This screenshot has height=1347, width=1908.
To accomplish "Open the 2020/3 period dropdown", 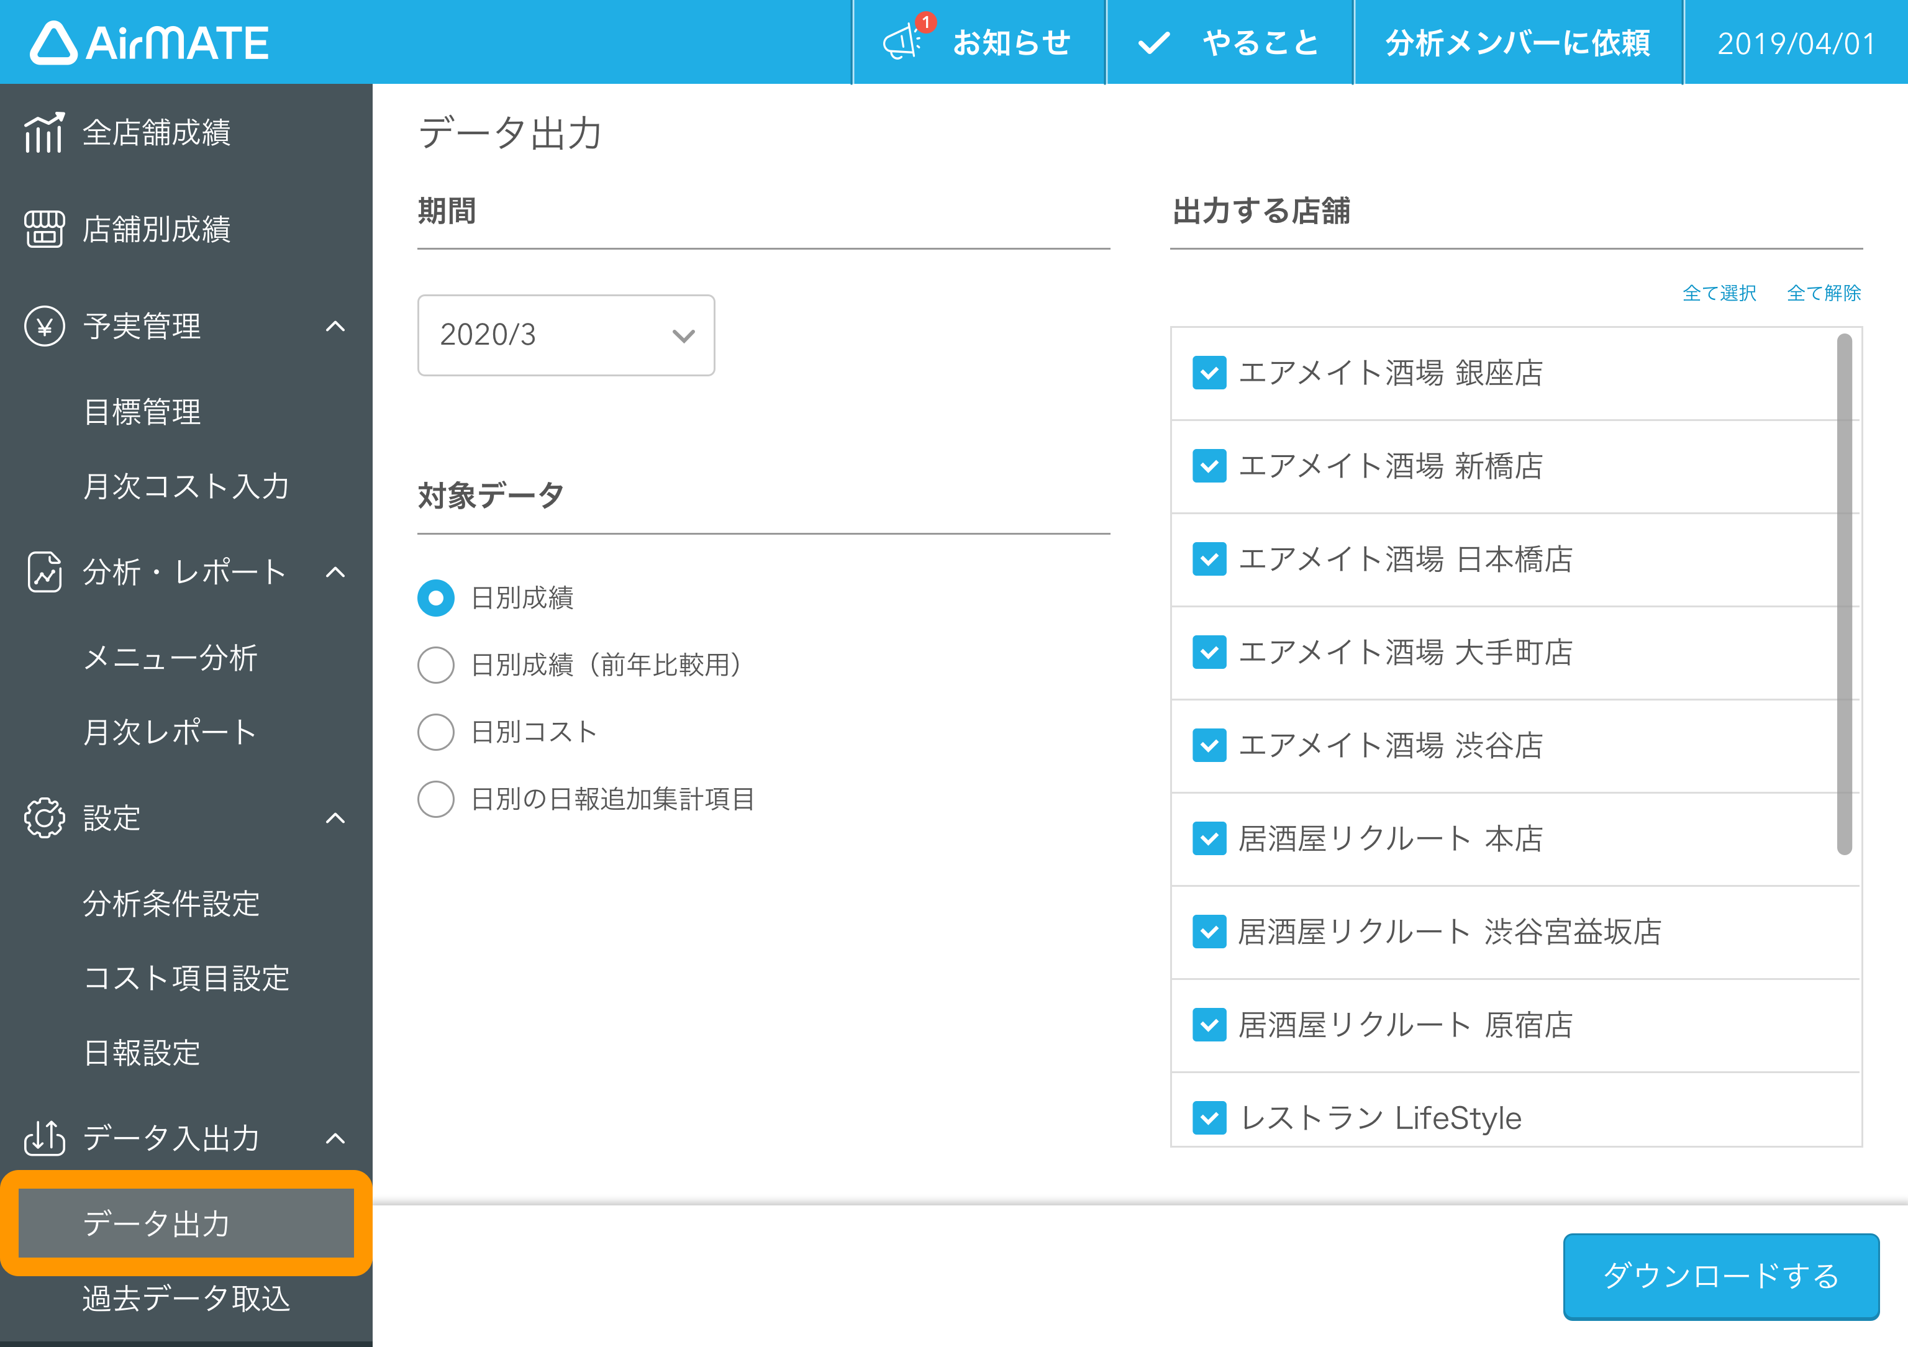I will 566,335.
